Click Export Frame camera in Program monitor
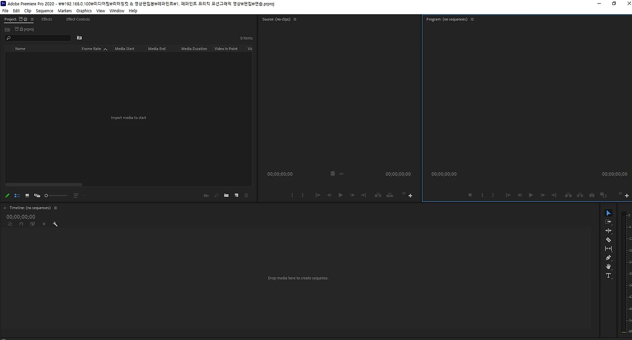 point(592,195)
